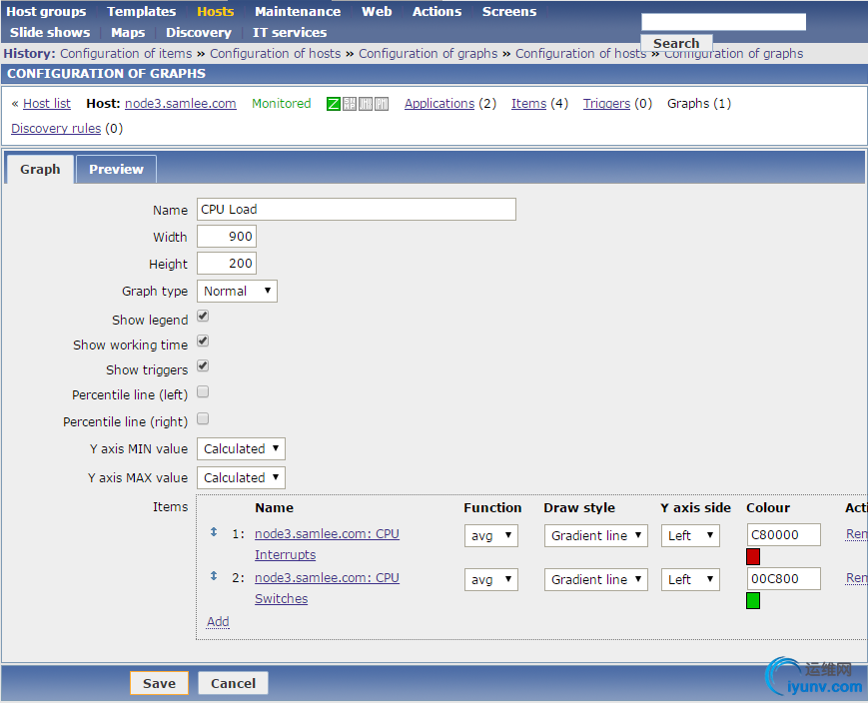Open Draw style dropdown for CPU Interrupts
The height and width of the screenshot is (703, 868).
click(595, 536)
